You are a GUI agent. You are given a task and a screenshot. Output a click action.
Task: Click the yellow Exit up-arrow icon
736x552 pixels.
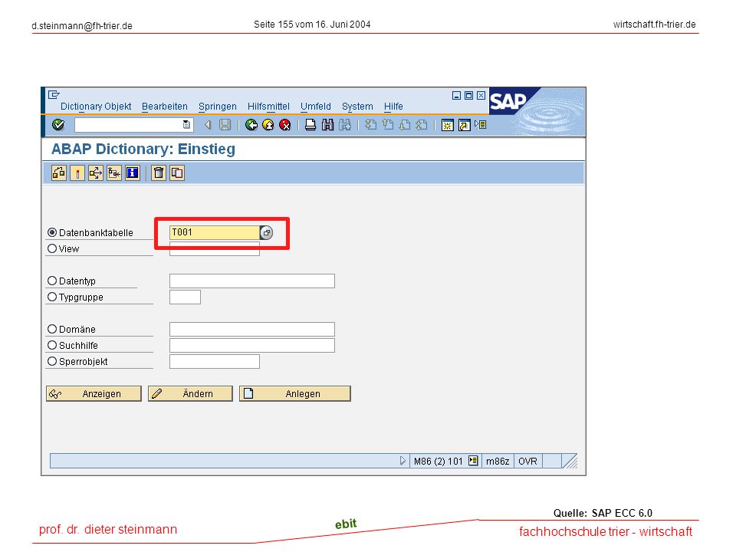pyautogui.click(x=268, y=125)
